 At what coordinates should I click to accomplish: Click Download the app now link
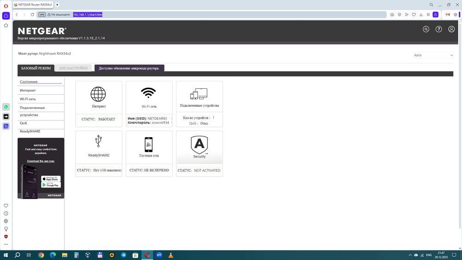(41, 161)
